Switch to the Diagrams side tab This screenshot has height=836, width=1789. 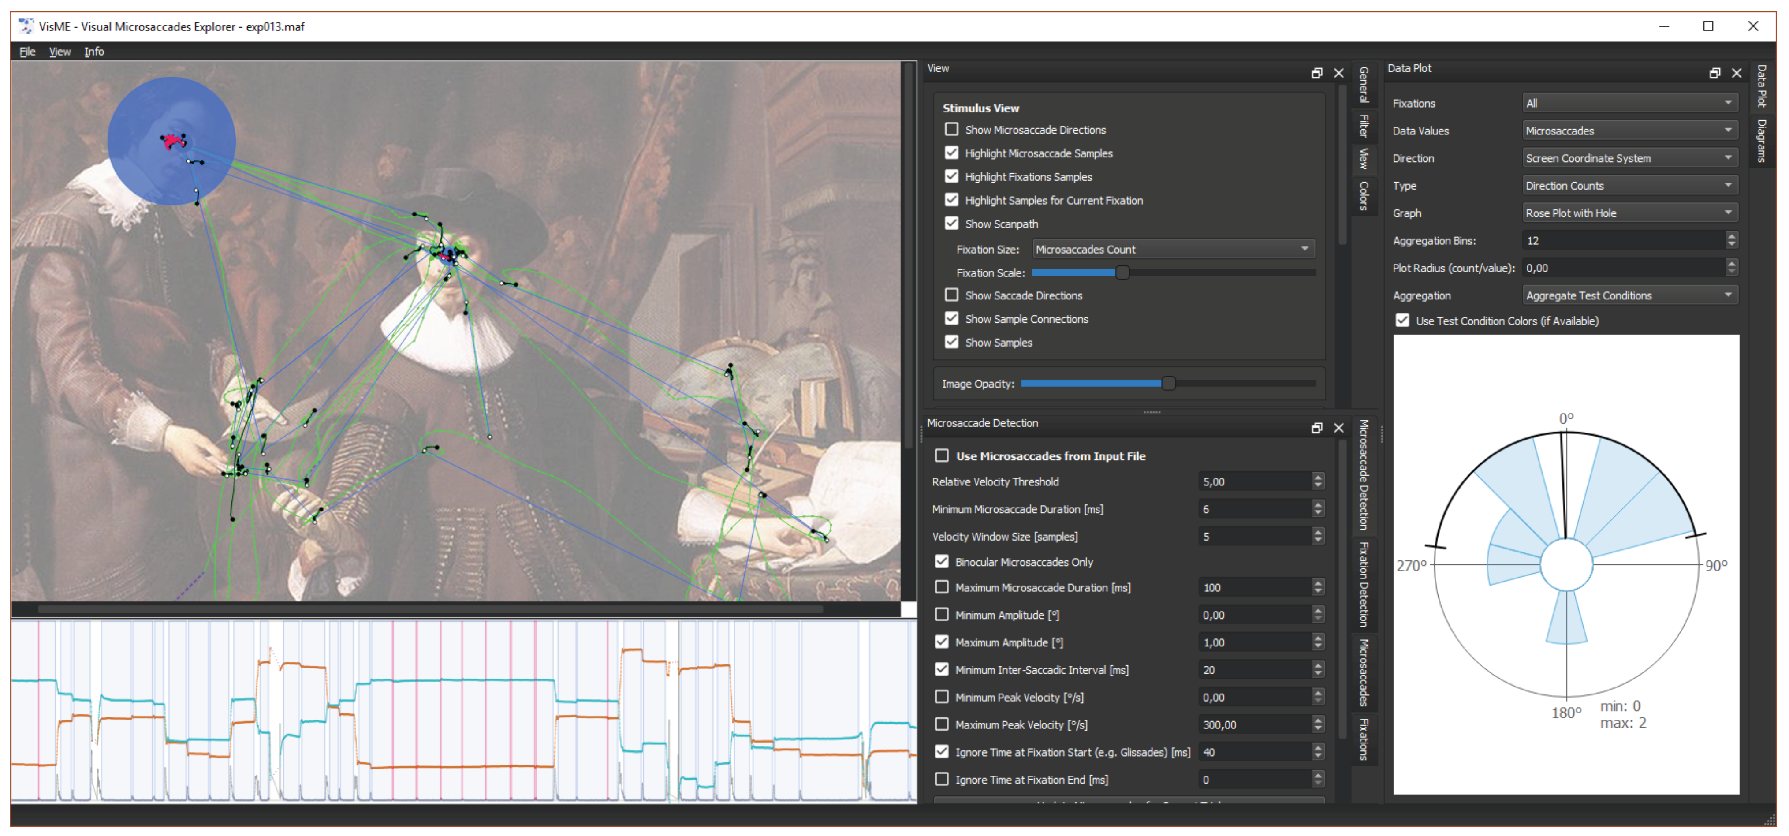click(1762, 142)
